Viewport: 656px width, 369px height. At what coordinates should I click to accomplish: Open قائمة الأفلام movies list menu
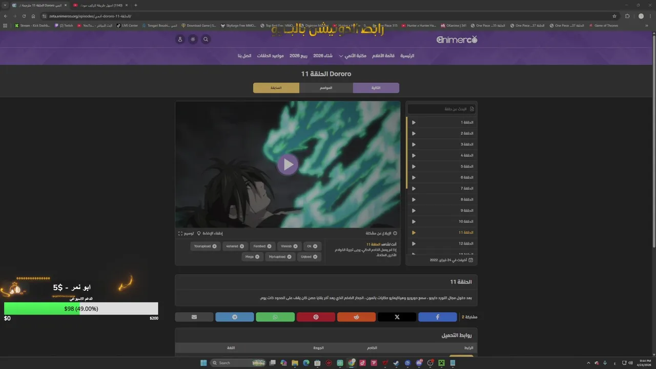[x=383, y=55]
